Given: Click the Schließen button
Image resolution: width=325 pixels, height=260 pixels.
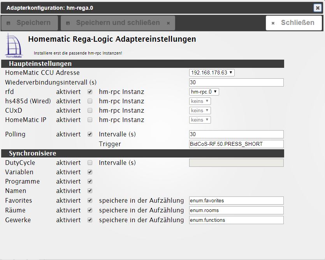Looking at the screenshot, I should [x=294, y=23].
